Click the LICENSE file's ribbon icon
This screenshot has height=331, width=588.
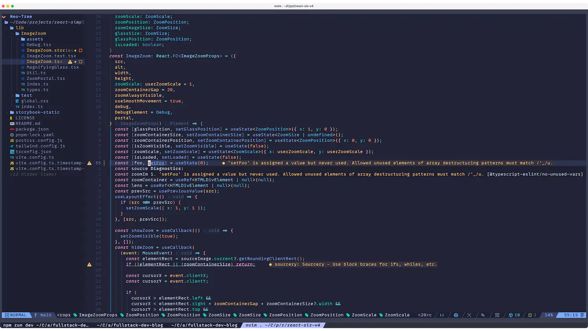coord(11,118)
